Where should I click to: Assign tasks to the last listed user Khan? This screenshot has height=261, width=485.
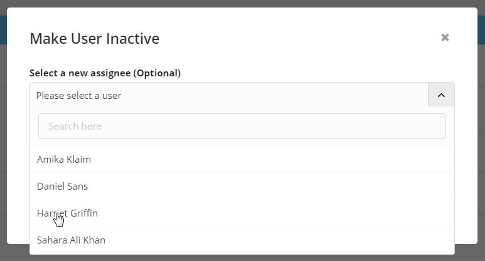pyautogui.click(x=242, y=240)
